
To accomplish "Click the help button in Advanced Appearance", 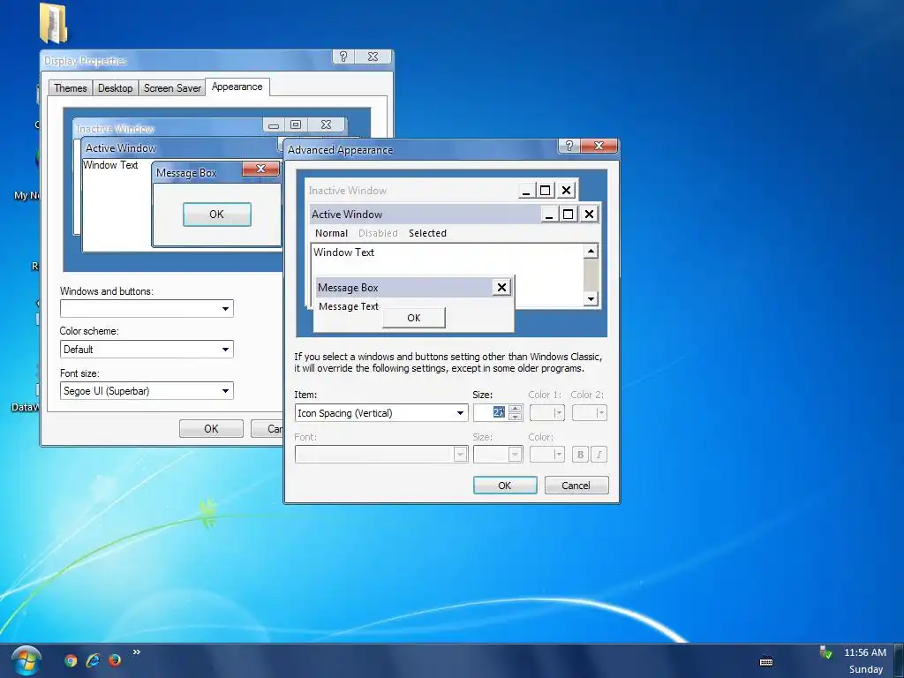I will point(569,146).
